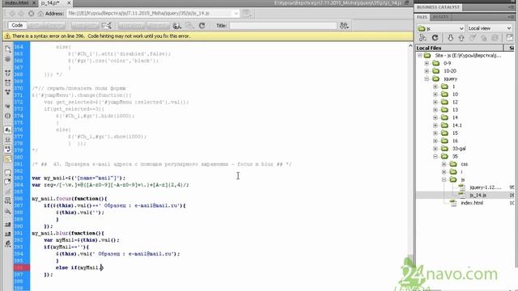Collapse the jquery folder node

coord(427,79)
